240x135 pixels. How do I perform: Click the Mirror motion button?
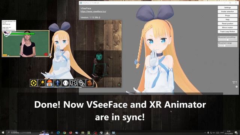[228, 27]
